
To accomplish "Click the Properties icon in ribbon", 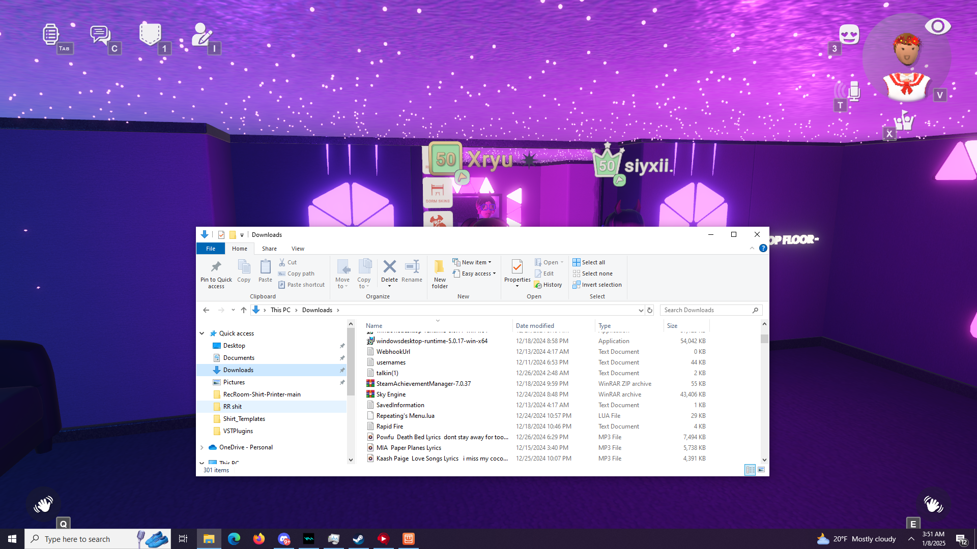I will pyautogui.click(x=517, y=267).
